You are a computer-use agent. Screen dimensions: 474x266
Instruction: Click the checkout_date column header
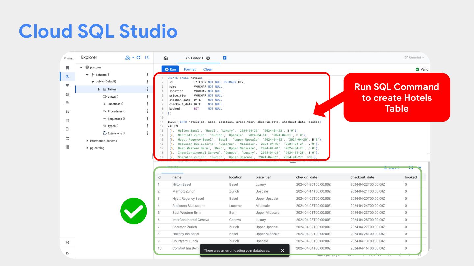[362, 177]
